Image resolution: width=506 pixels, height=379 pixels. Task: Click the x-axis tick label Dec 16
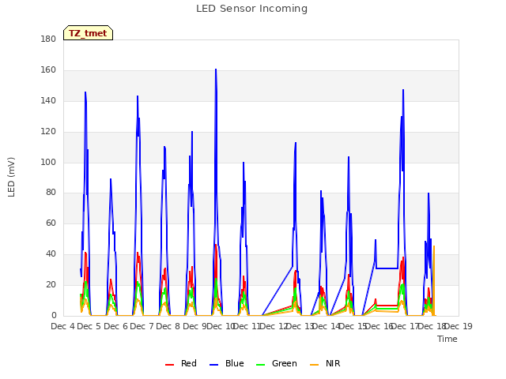(379, 326)
